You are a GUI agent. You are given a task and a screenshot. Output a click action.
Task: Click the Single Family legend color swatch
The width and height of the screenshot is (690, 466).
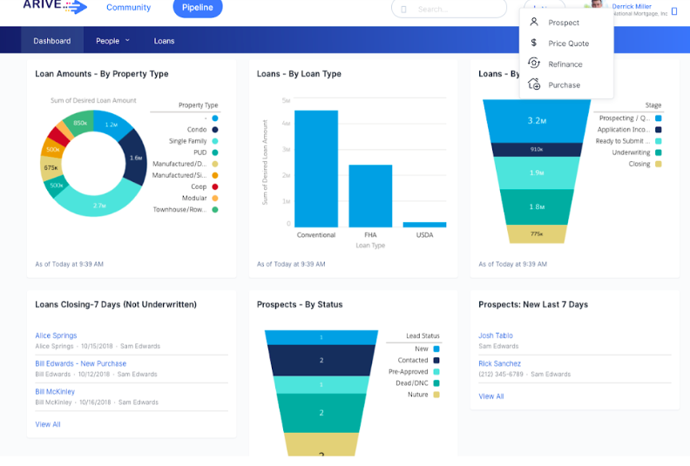(214, 141)
